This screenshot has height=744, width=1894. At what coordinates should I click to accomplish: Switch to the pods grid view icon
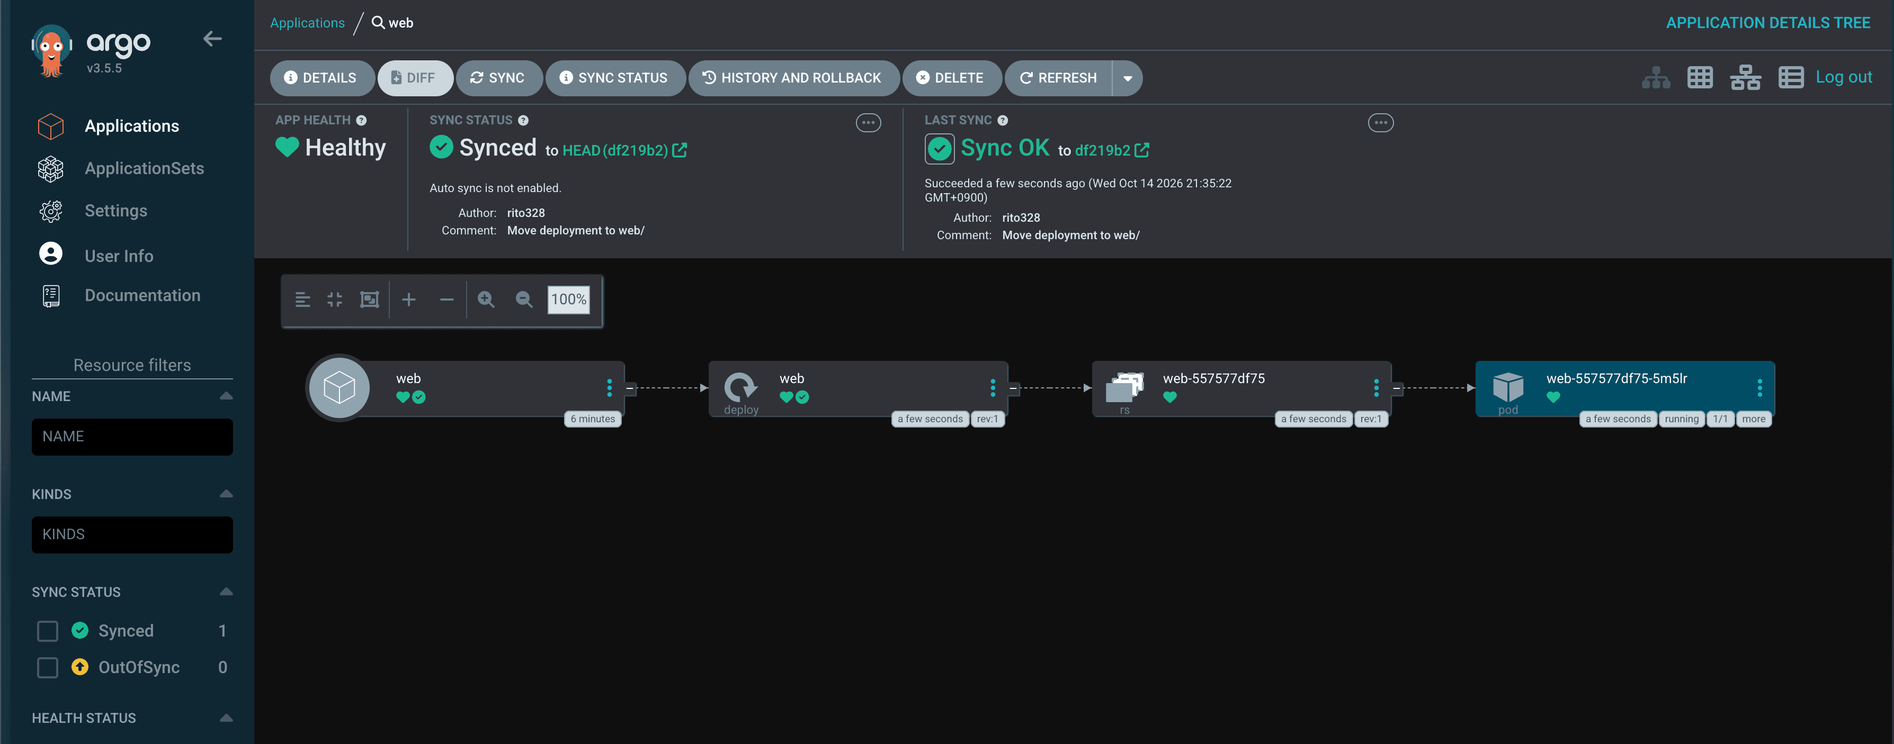[x=1700, y=77]
